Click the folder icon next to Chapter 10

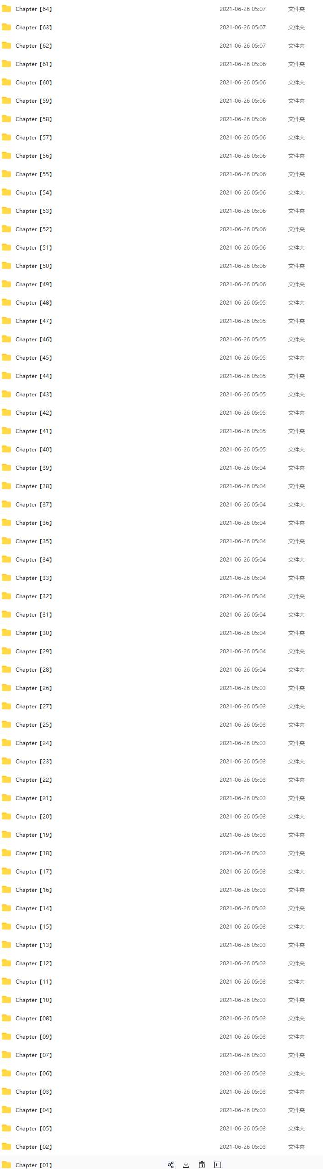point(6,1000)
